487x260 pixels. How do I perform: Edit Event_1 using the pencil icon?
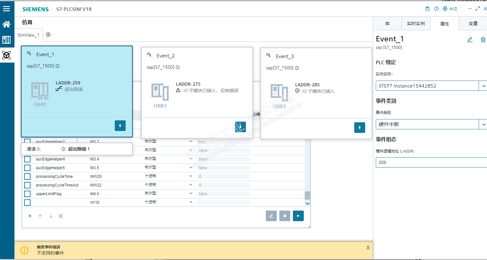pos(470,39)
